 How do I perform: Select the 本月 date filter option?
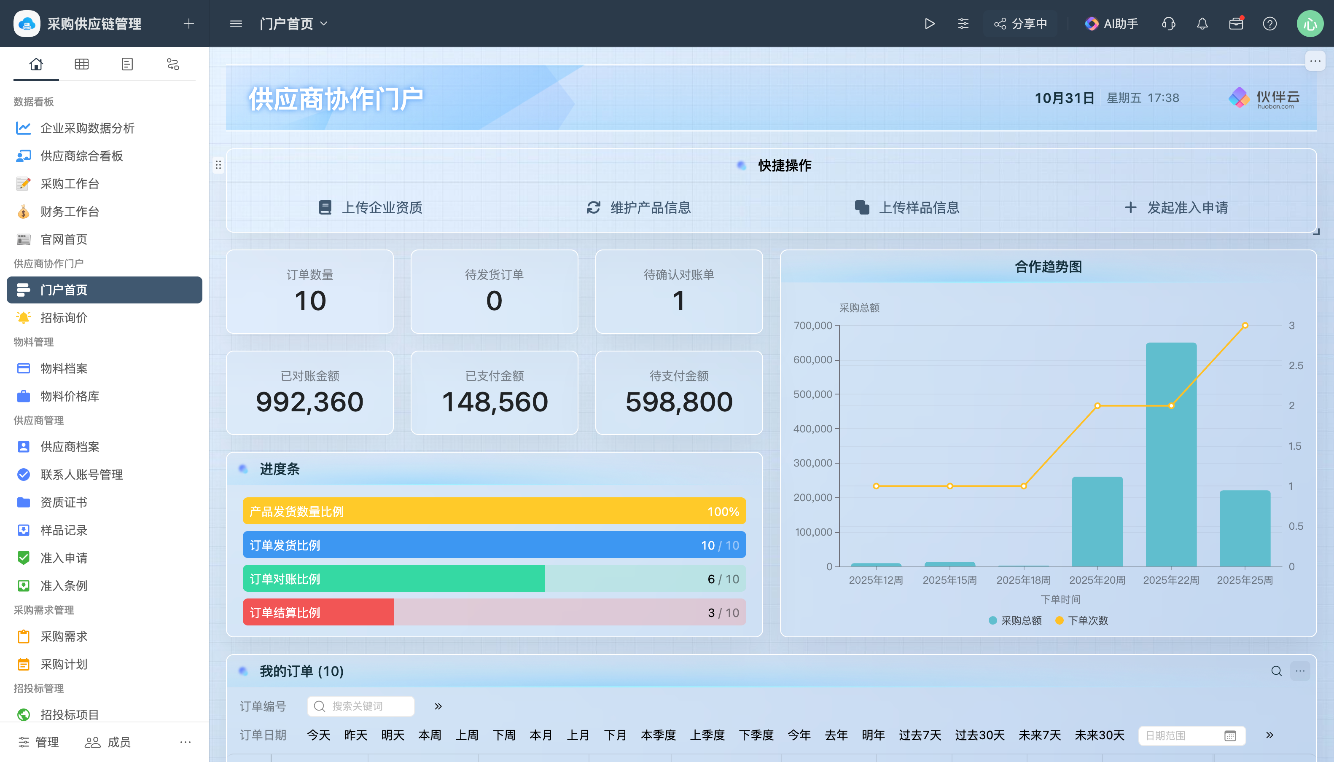point(541,735)
